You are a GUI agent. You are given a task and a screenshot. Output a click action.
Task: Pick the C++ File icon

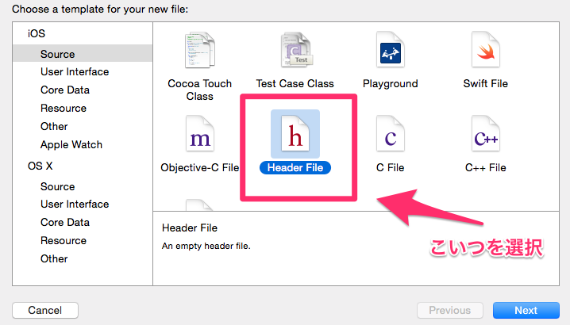486,134
